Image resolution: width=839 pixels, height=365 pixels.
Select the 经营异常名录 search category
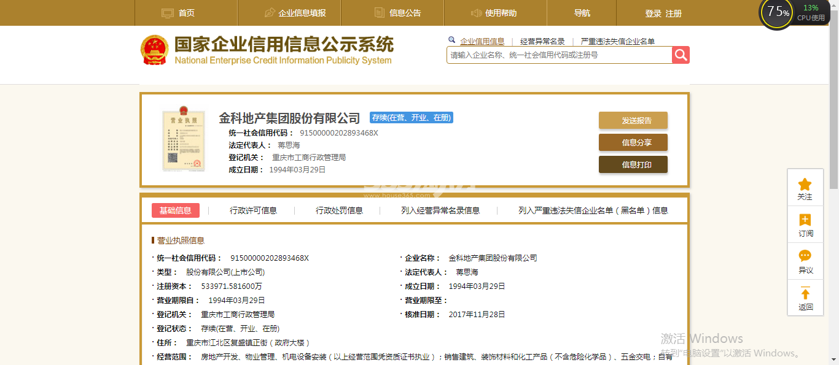point(542,41)
